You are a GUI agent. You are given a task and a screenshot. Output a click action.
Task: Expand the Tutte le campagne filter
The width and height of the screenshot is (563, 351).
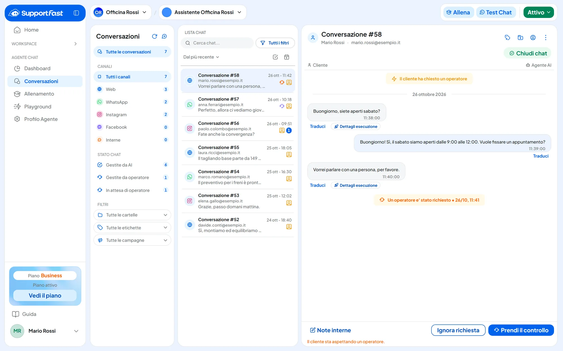click(x=132, y=240)
